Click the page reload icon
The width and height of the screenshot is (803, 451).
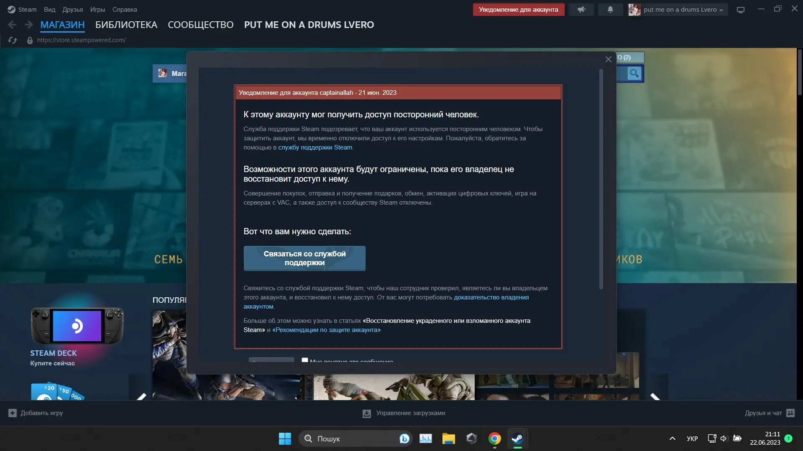coord(13,40)
